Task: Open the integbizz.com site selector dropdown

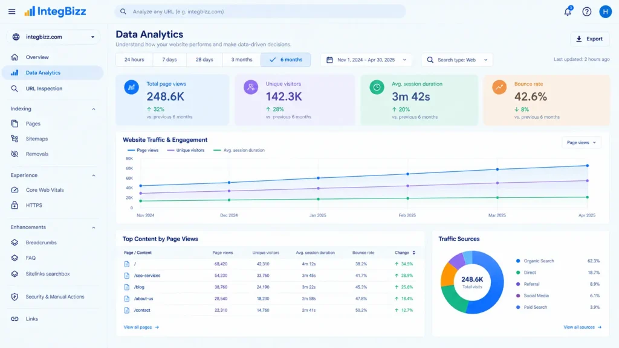Action: click(x=53, y=37)
